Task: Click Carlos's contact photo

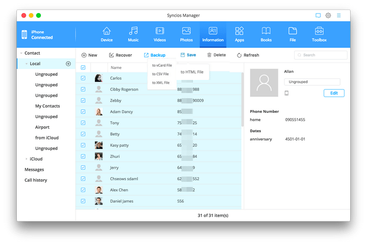Action: (99, 78)
